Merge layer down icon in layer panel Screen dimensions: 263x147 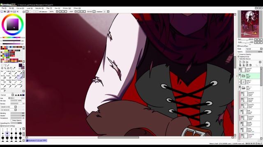point(244,65)
